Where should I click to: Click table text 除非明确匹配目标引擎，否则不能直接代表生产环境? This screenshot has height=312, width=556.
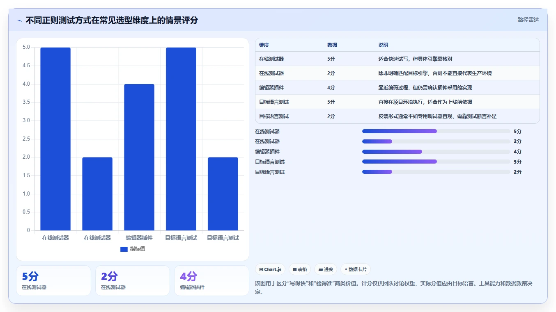pyautogui.click(x=435, y=73)
